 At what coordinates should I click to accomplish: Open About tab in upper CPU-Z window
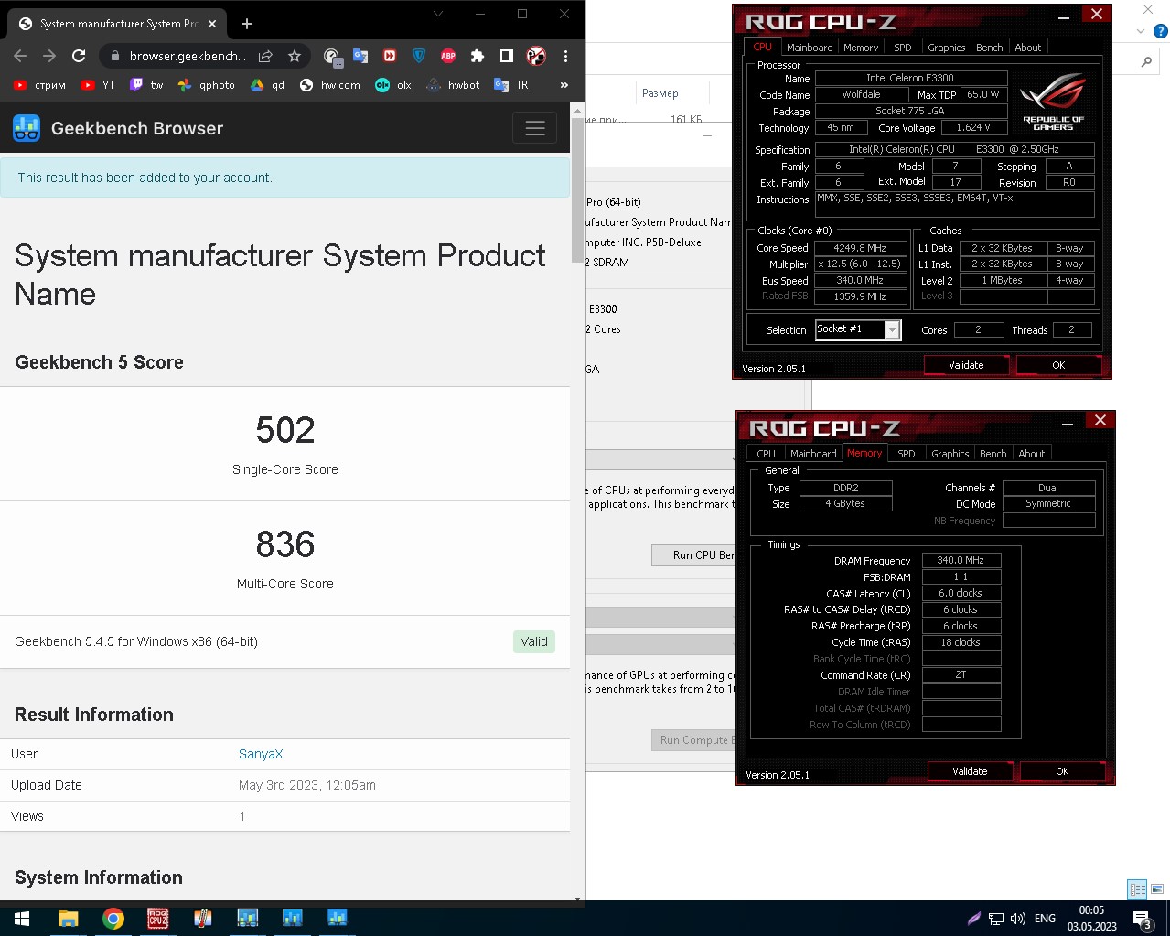1028,48
